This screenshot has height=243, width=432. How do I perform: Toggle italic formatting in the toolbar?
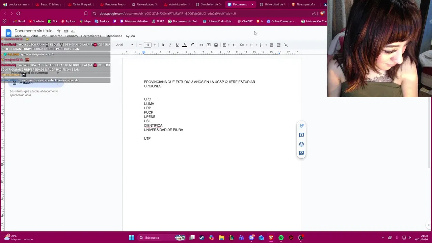pos(170,45)
